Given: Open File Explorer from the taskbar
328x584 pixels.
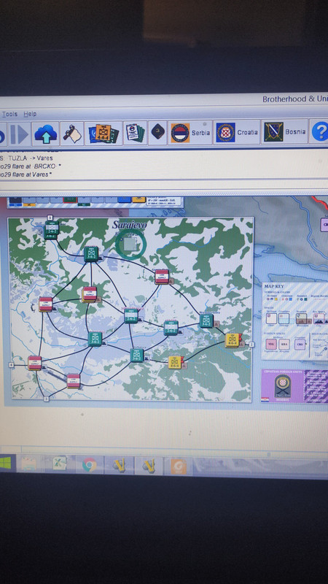Looking at the screenshot, I should [x=28, y=464].
